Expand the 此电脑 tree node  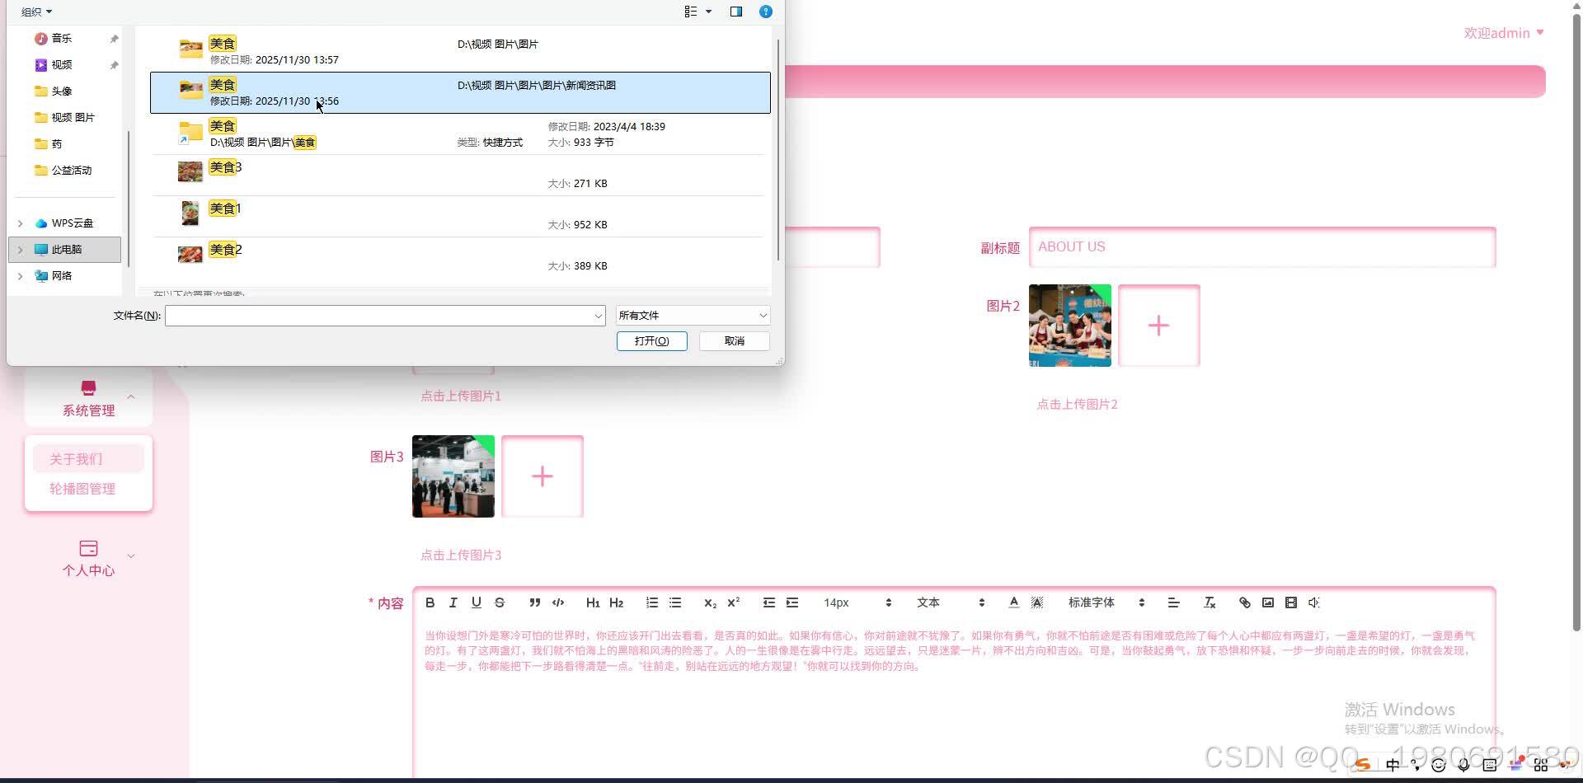(20, 249)
